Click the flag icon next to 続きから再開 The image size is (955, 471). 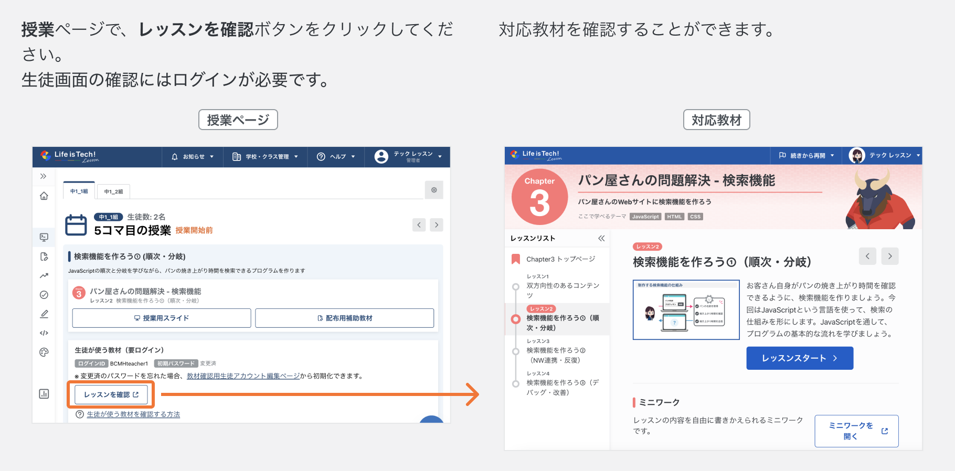(x=782, y=155)
